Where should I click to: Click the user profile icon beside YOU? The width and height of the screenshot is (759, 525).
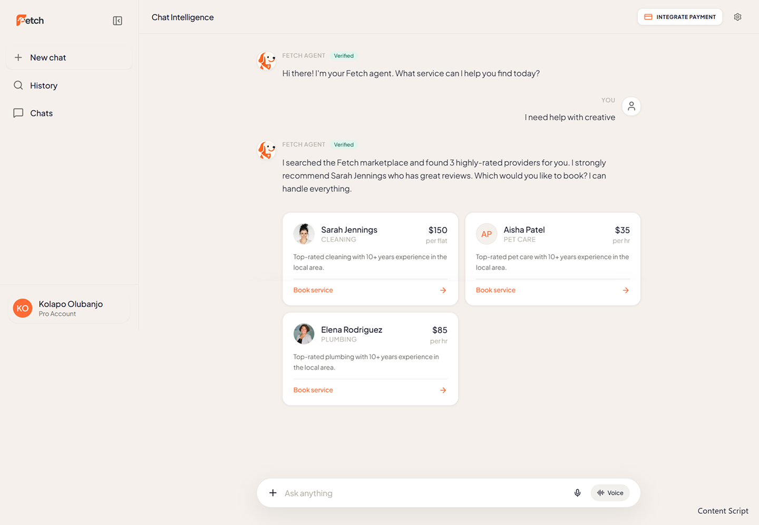tap(631, 106)
